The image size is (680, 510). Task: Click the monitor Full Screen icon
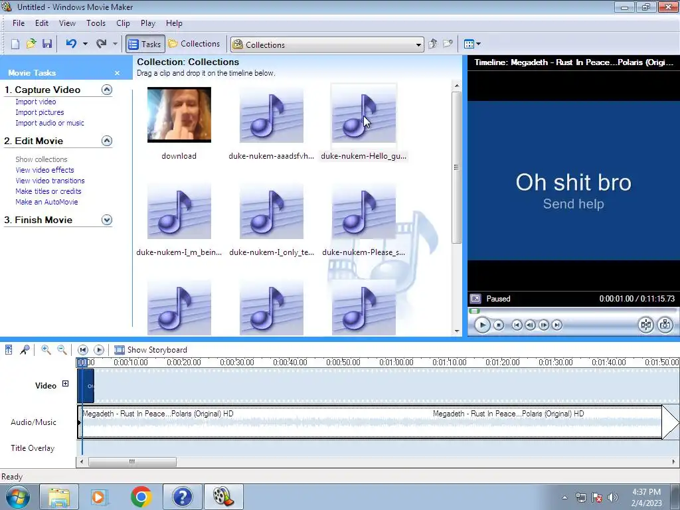pyautogui.click(x=475, y=299)
